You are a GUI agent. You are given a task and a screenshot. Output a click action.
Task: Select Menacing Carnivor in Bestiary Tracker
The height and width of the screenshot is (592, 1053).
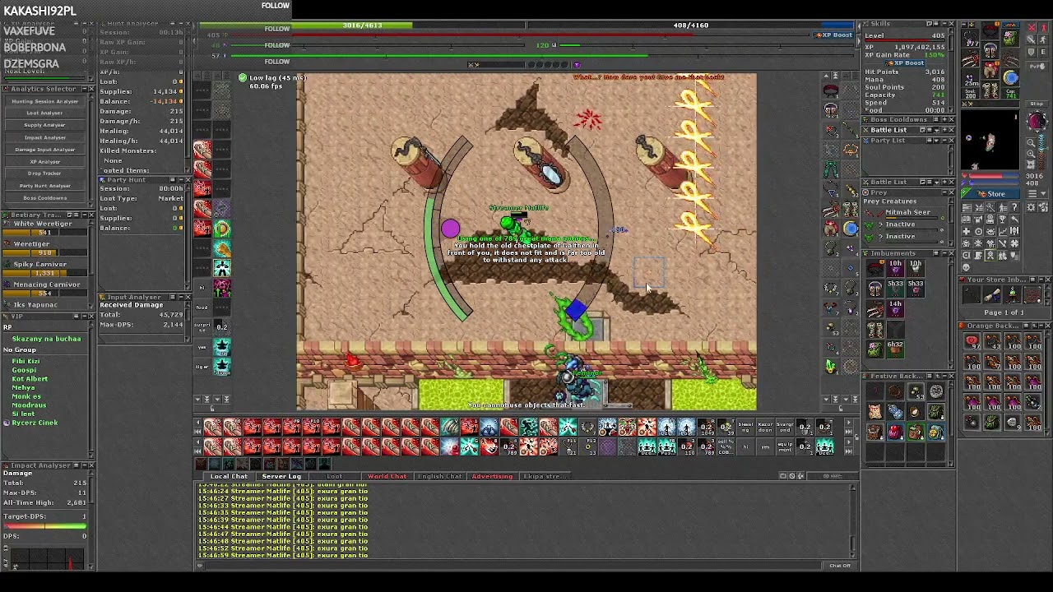click(x=47, y=284)
